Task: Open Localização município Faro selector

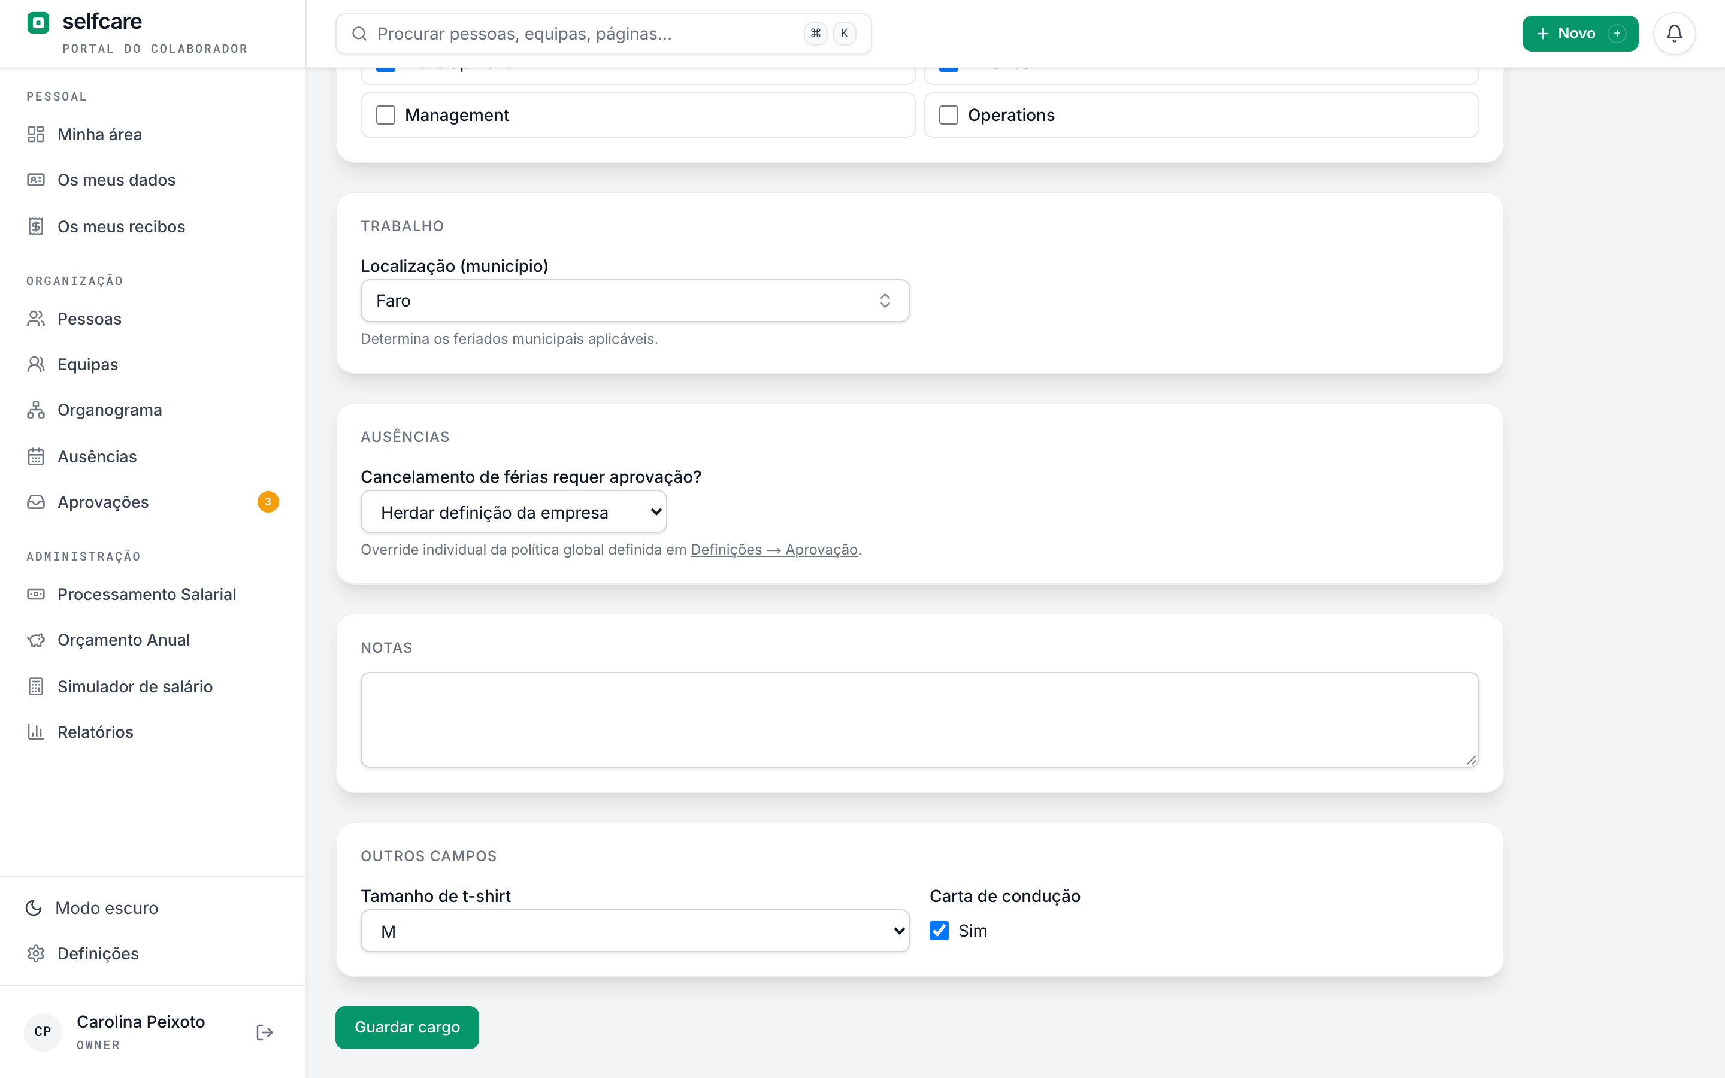Action: click(635, 301)
